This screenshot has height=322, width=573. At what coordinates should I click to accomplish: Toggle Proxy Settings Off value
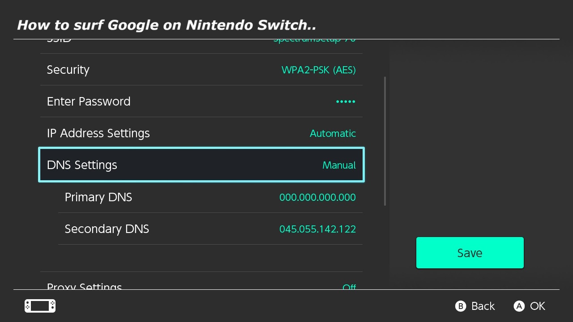click(349, 287)
